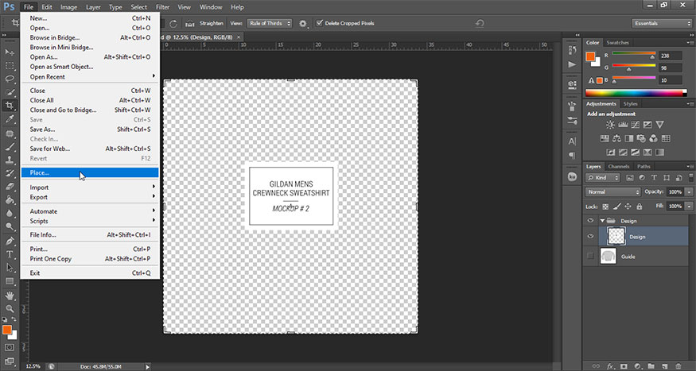696x371 pixels.
Task: Select the Move tool
Action: click(10, 52)
